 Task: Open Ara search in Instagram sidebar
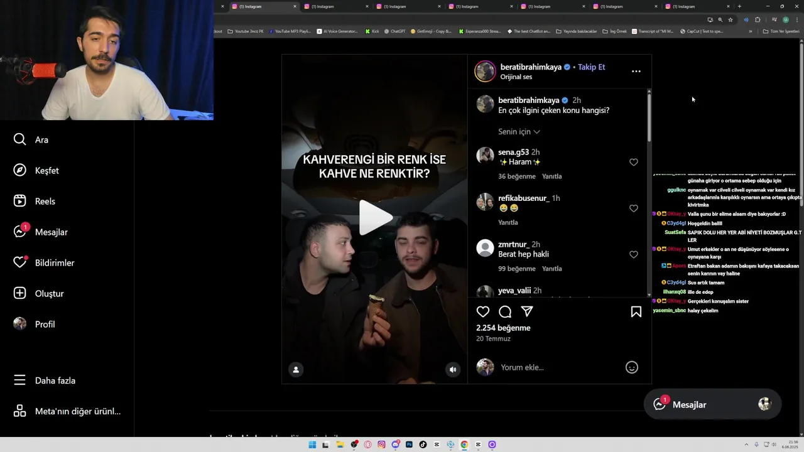[31, 139]
